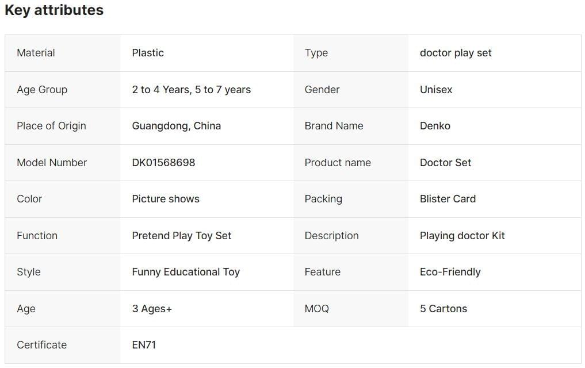Click the "Model Number" attribute label
585x368 pixels.
pyautogui.click(x=52, y=163)
